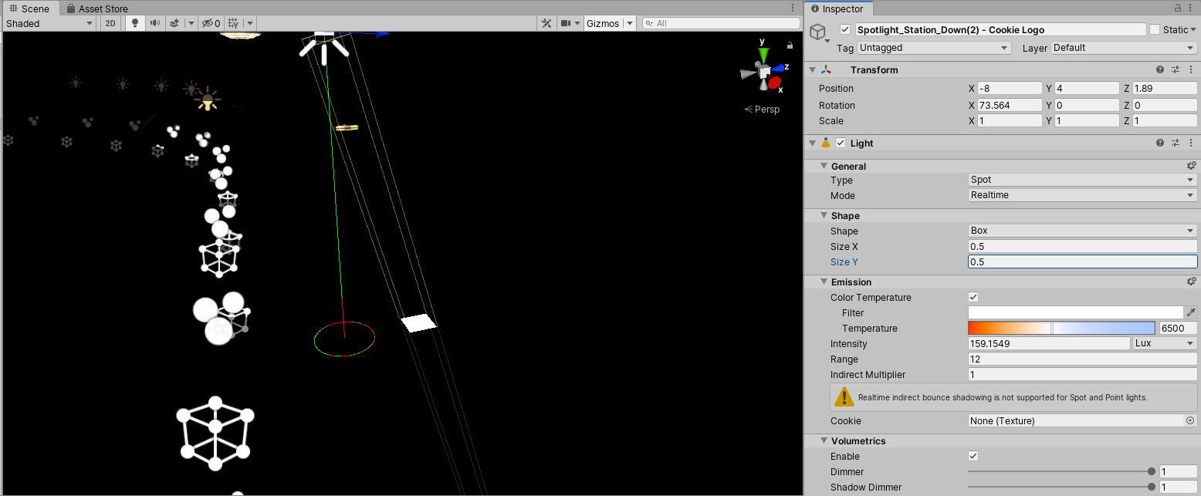Uncheck the Volumetrics Enable checkbox
The height and width of the screenshot is (496, 1201).
973,456
